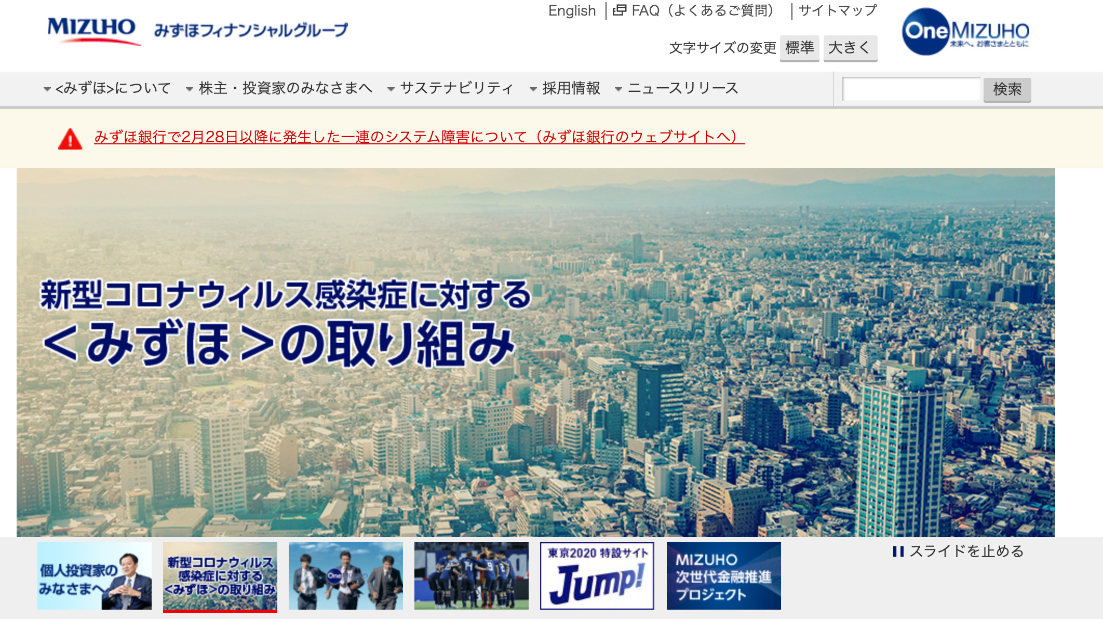Click the external window icon beside FAQ
Screen dimensions: 1103x619
[x=620, y=10]
